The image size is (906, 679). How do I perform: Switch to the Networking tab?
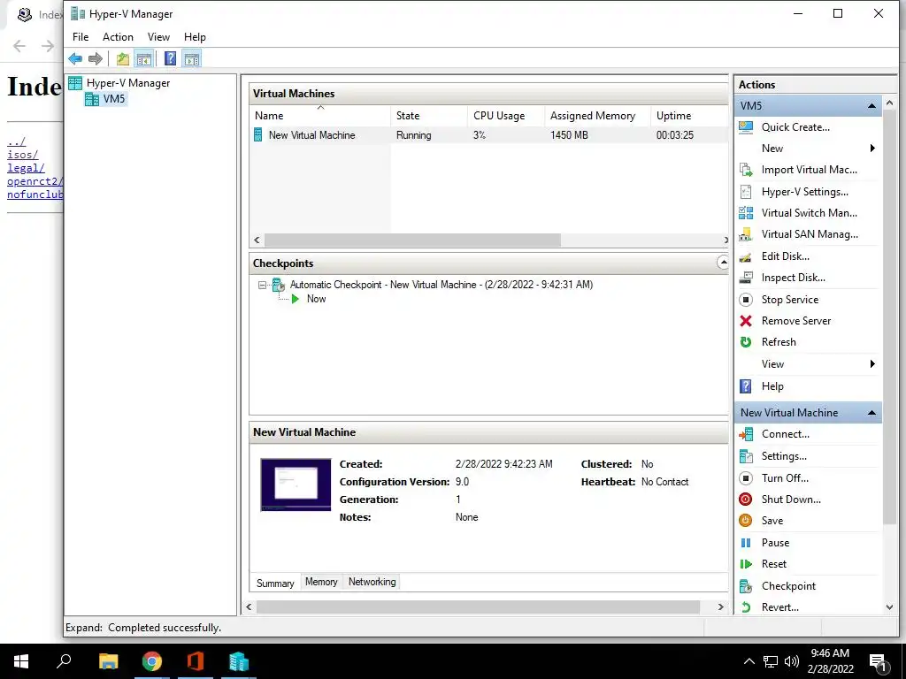point(372,582)
